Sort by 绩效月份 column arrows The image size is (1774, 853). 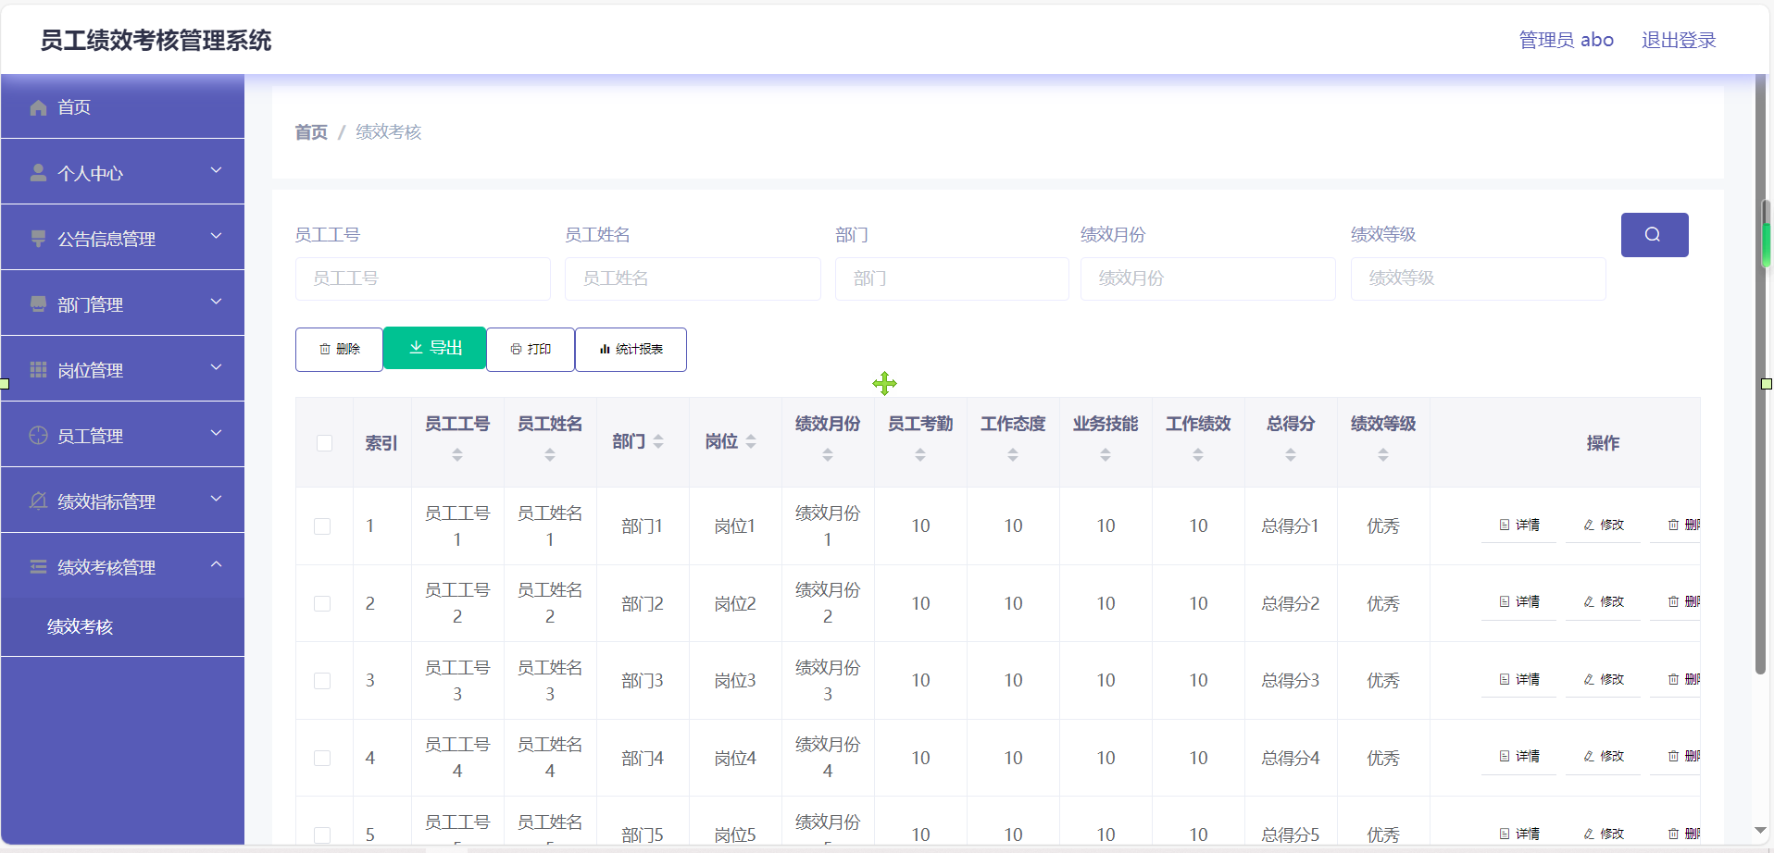click(828, 455)
